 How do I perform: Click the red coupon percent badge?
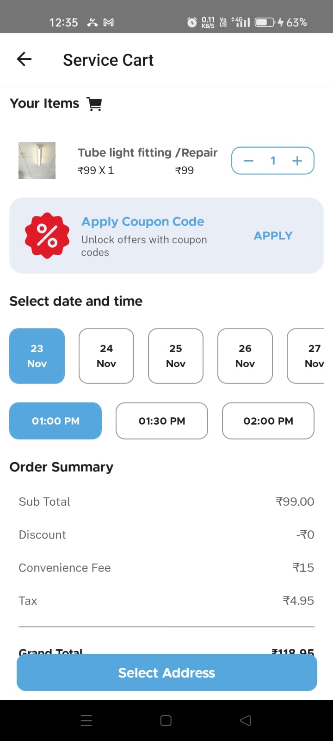pos(47,235)
